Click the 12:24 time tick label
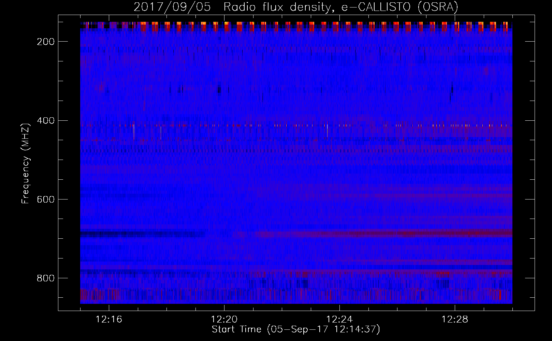 (x=339, y=320)
